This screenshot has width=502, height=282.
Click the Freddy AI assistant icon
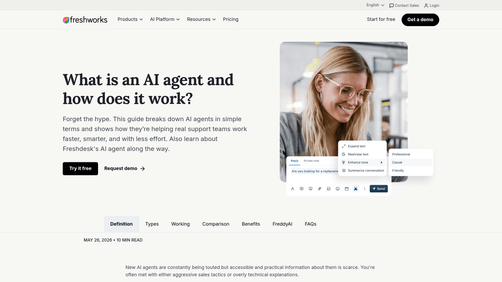coord(356,189)
